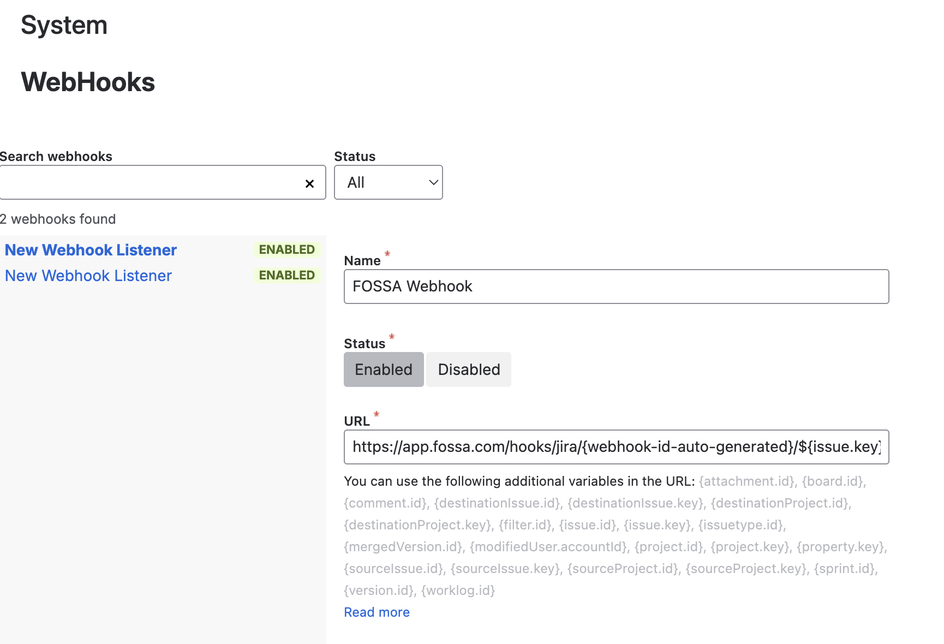The width and height of the screenshot is (944, 644).
Task: Open the Read more link
Action: pyautogui.click(x=377, y=612)
